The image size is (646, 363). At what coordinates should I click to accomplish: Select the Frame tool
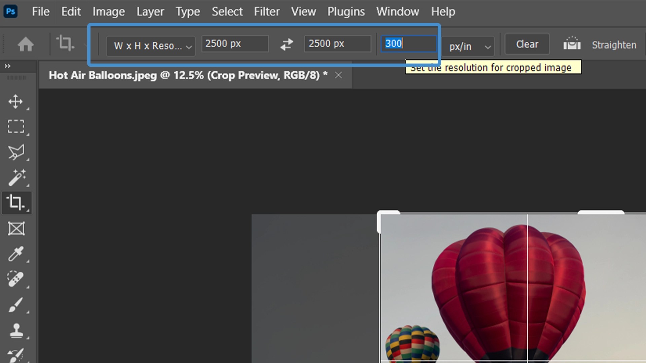[x=16, y=229]
